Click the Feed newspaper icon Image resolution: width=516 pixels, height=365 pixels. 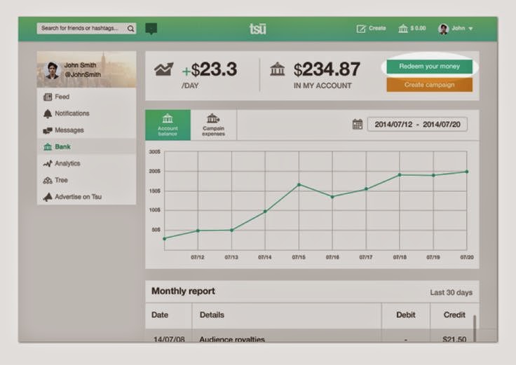pos(48,97)
